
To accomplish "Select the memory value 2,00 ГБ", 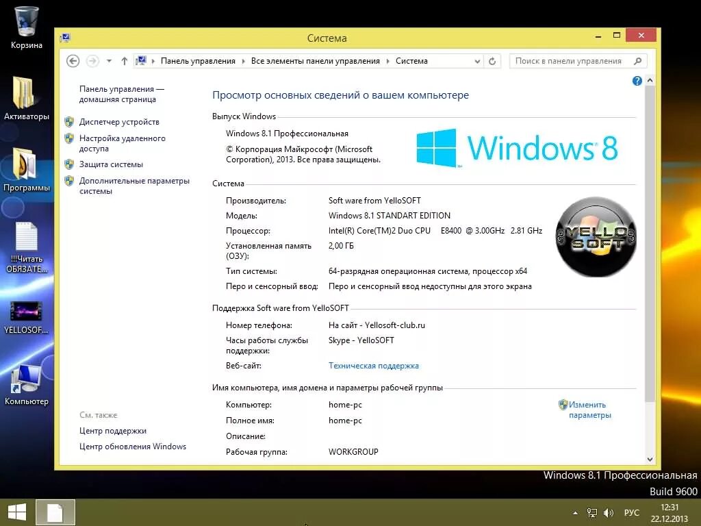I will 341,246.
